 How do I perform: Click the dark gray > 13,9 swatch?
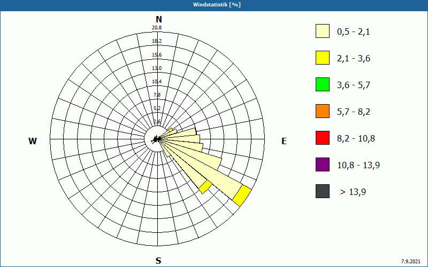point(323,191)
